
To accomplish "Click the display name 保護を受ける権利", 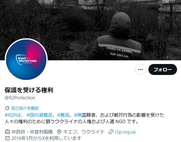I will coord(29,90).
